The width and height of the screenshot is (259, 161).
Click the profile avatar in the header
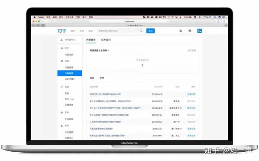click(x=199, y=31)
